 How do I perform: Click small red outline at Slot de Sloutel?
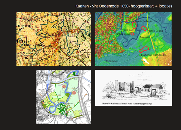tap(132, 34)
